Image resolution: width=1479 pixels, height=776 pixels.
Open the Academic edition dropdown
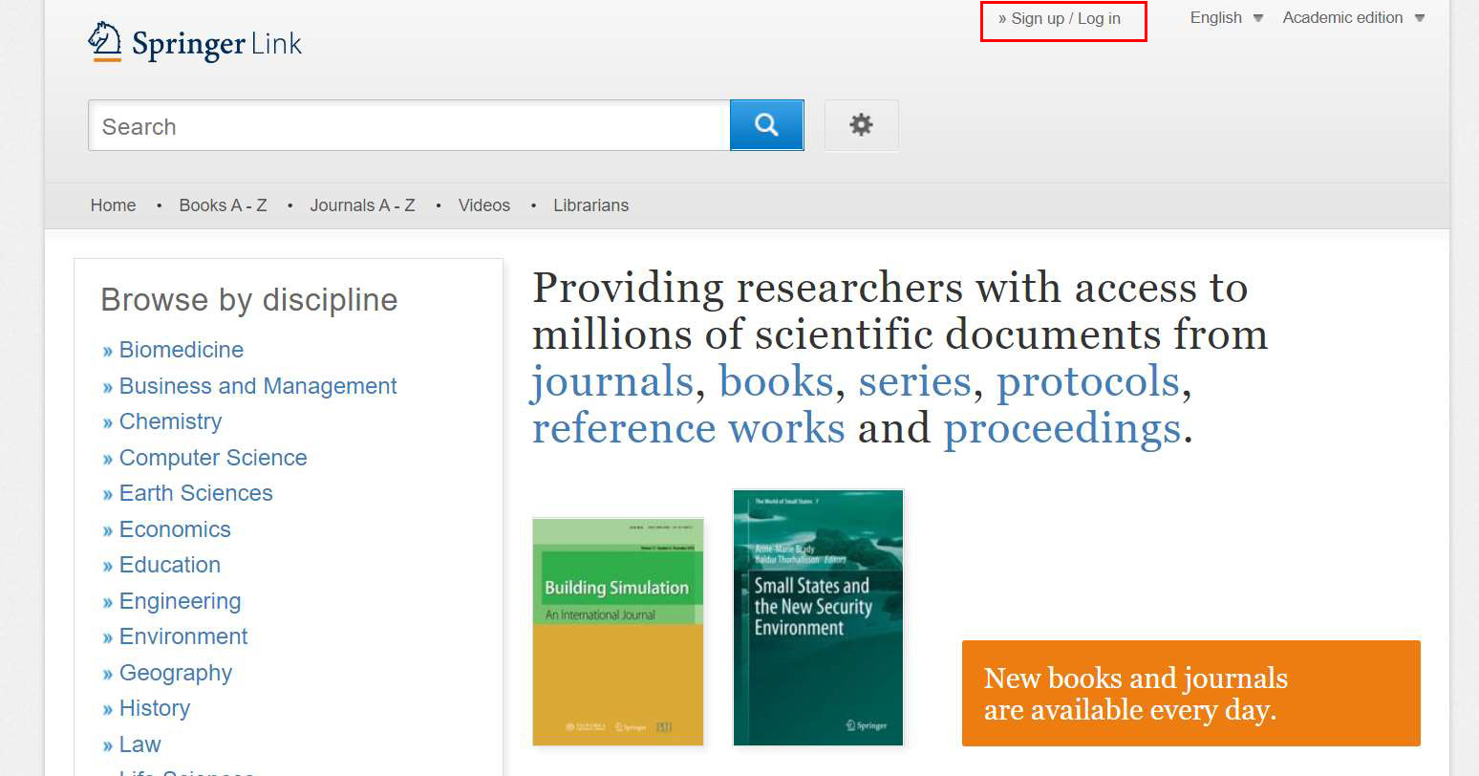point(1353,17)
